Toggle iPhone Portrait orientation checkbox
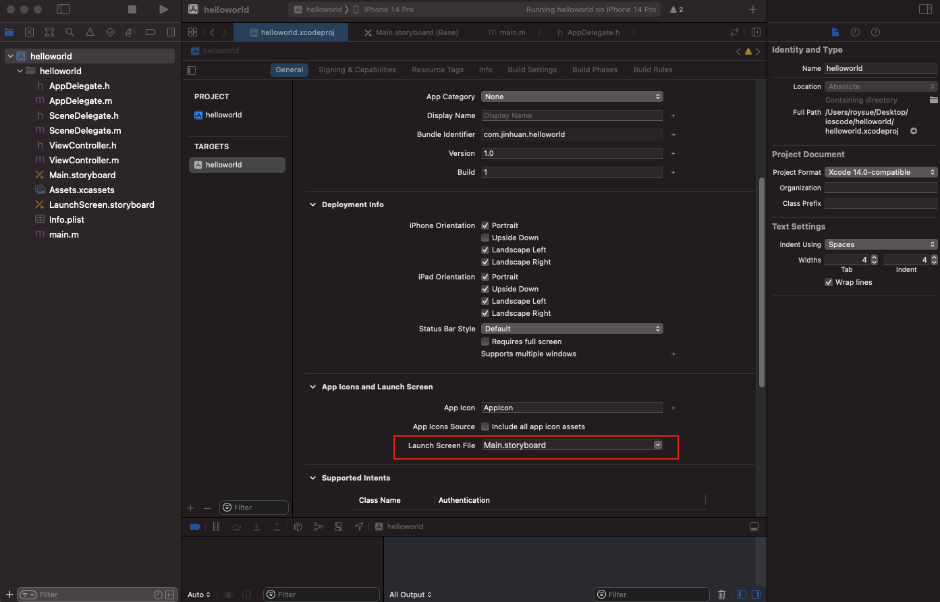The height and width of the screenshot is (602, 940). pyautogui.click(x=485, y=225)
